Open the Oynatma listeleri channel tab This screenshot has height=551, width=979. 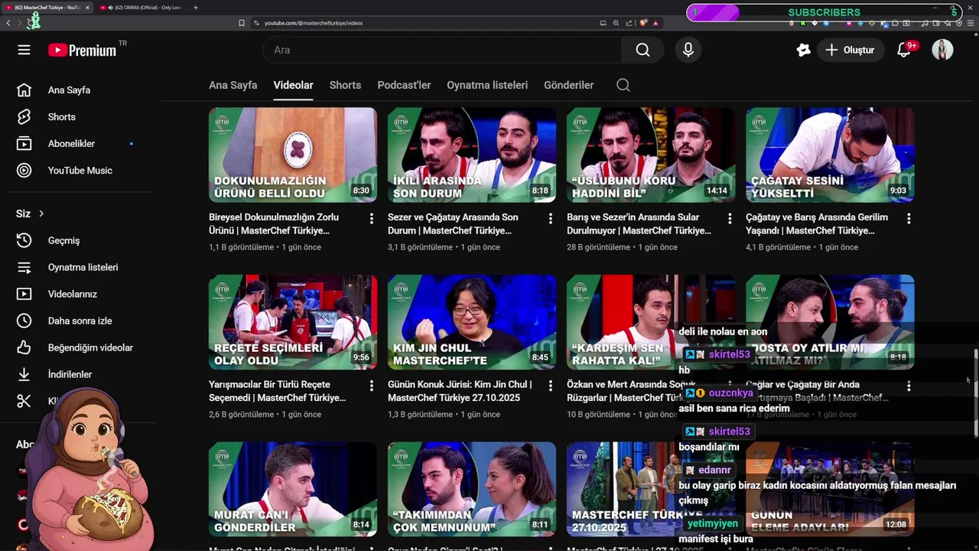[487, 85]
